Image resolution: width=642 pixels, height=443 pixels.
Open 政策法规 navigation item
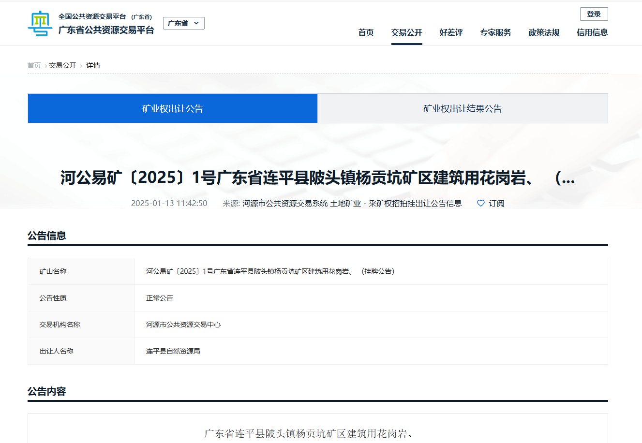pos(544,32)
